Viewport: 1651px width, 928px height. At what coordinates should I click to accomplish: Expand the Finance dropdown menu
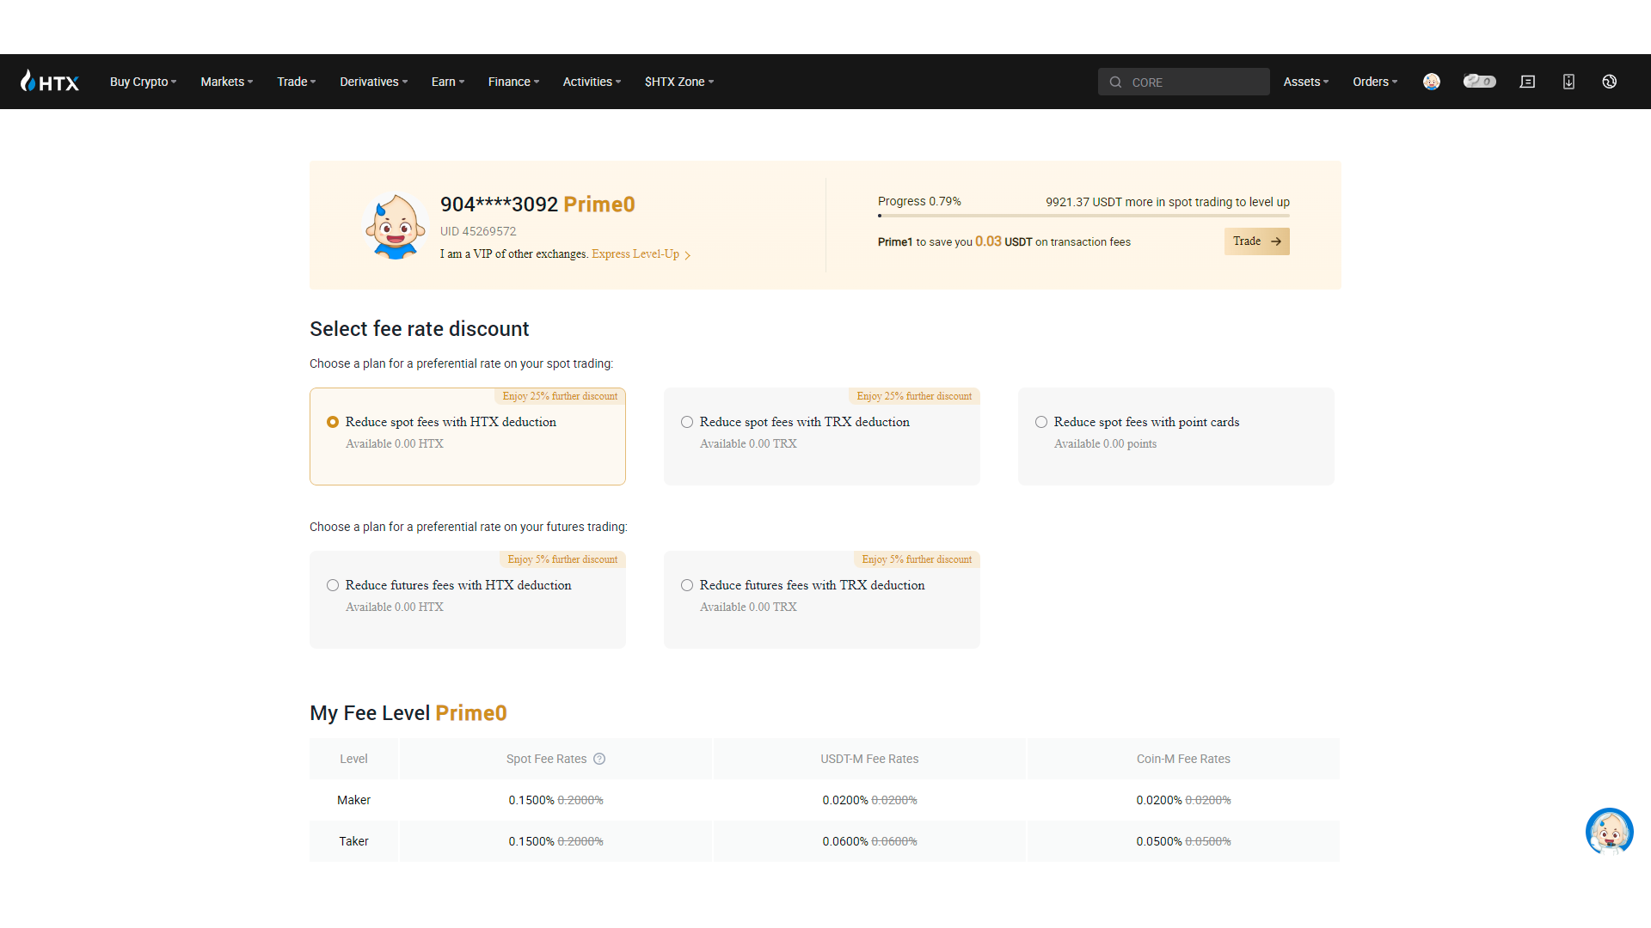(512, 82)
